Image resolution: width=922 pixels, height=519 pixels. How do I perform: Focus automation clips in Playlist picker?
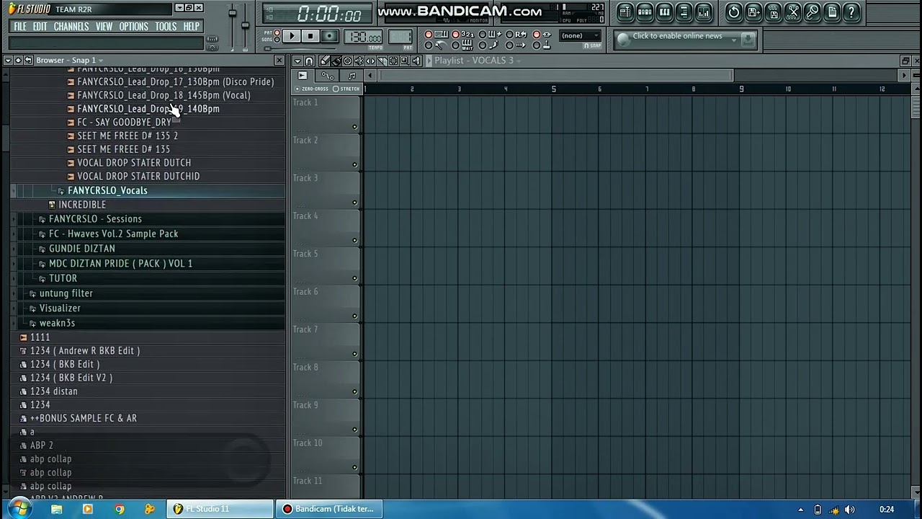pos(328,76)
